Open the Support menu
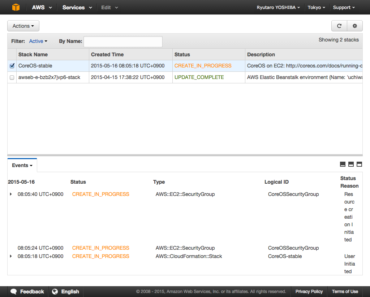This screenshot has width=370, height=297. pyautogui.click(x=344, y=8)
